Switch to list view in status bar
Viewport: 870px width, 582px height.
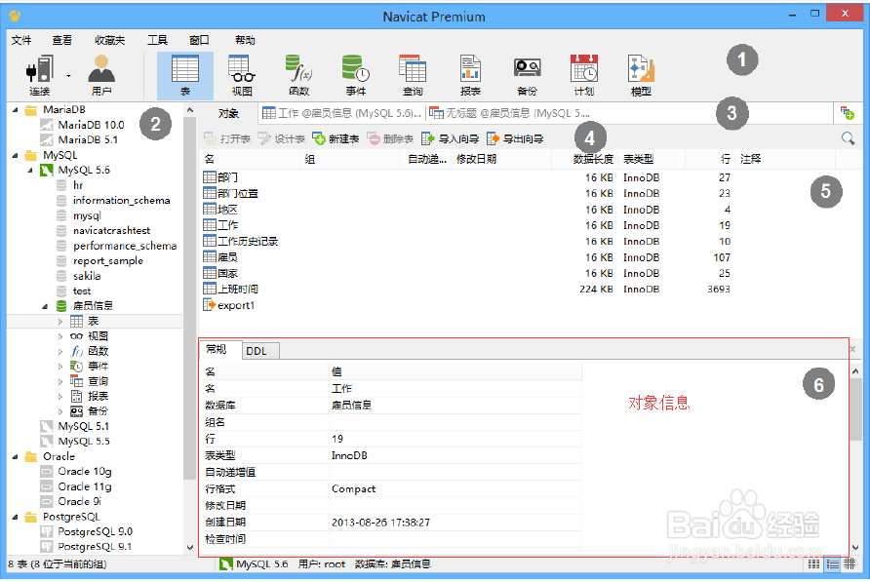pyautogui.click(x=831, y=563)
